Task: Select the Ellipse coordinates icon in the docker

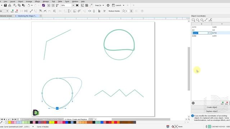Action: click(197, 20)
